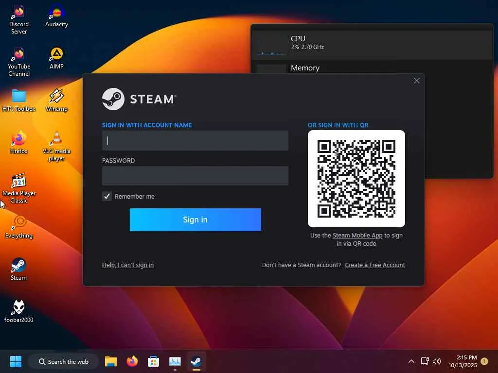The image size is (498, 373).
Task: Show hidden system tray icons
Action: [411, 361]
